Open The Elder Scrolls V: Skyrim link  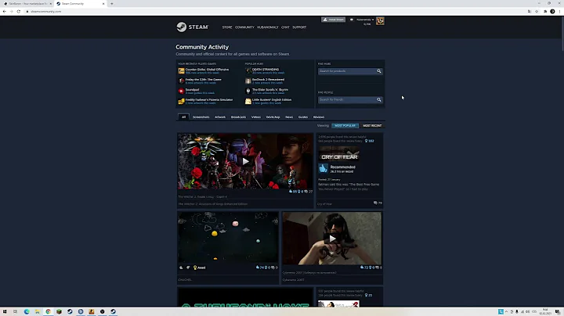coord(270,90)
